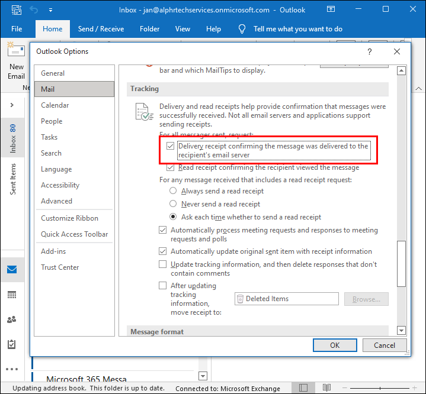Close the Outlook Options dialog
The width and height of the screenshot is (426, 394).
pyautogui.click(x=397, y=51)
